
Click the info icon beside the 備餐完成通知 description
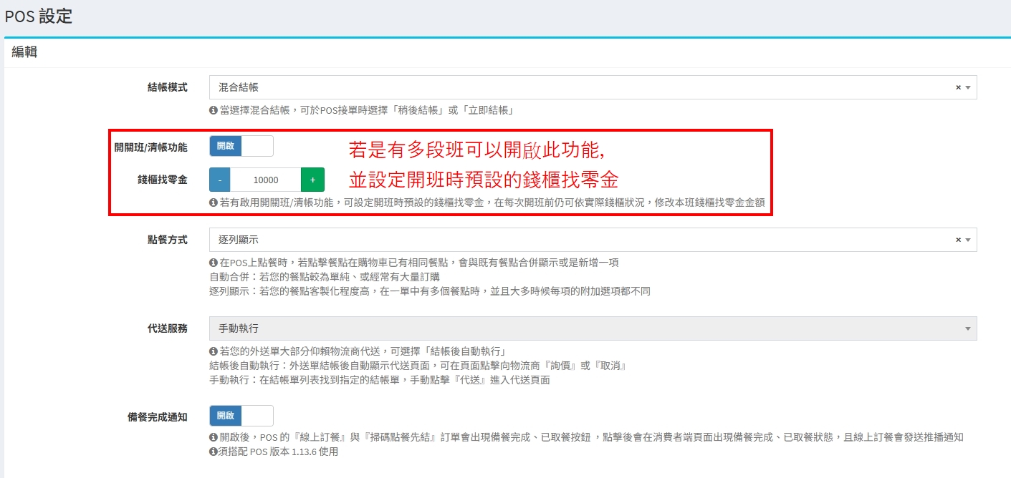coord(213,437)
